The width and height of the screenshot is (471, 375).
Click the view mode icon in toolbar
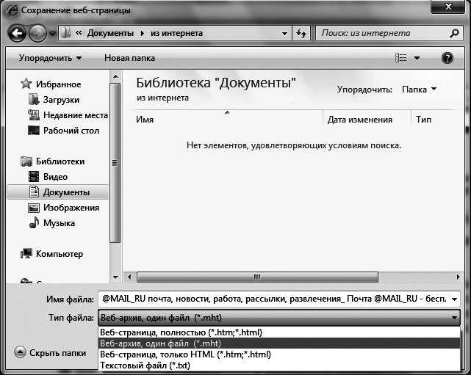[x=401, y=57]
